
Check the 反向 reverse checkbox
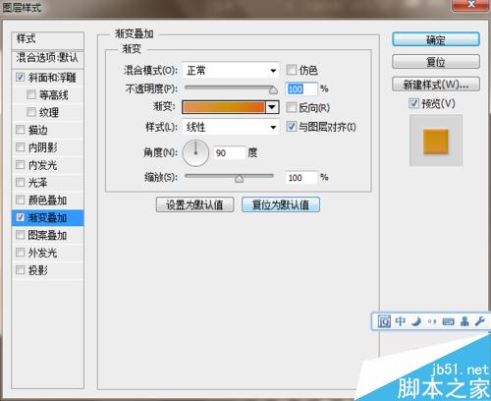pyautogui.click(x=291, y=107)
